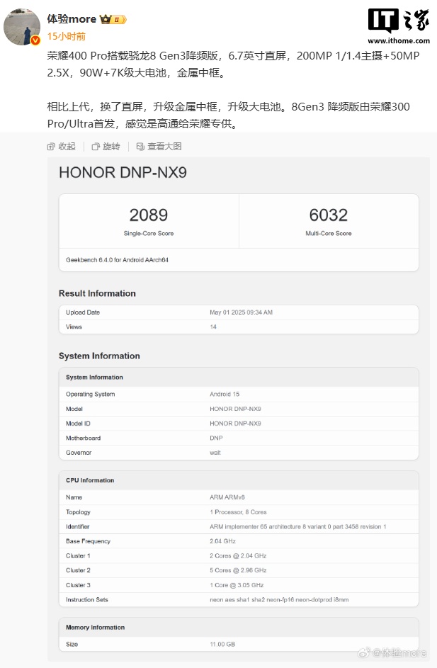Viewport: 437px width, 668px height.
Task: Select the Model ID value HONOR DNP-NX9
Action: (235, 424)
